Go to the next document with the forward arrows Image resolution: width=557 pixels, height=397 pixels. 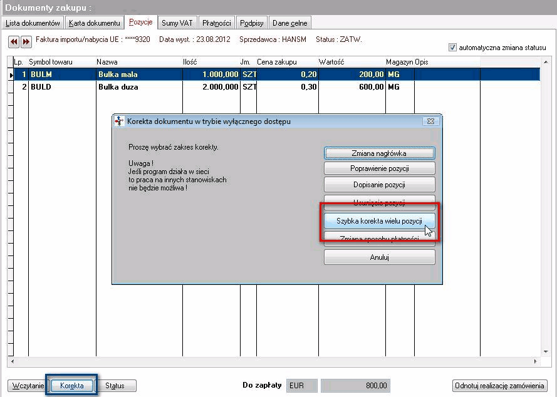pos(26,42)
